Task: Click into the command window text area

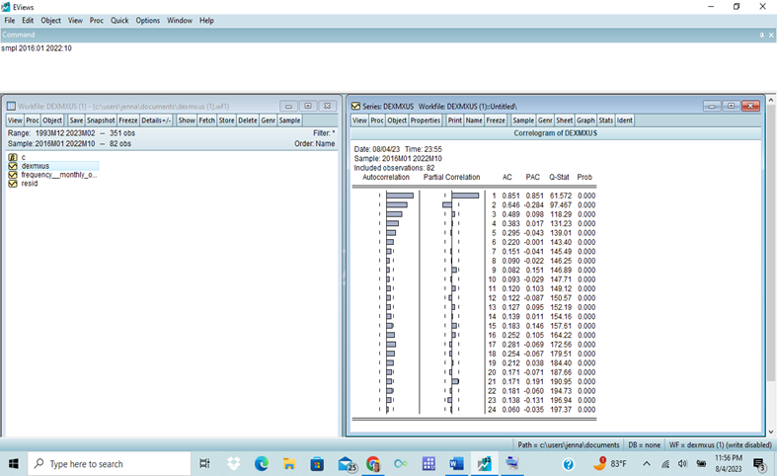Action: pos(389,67)
